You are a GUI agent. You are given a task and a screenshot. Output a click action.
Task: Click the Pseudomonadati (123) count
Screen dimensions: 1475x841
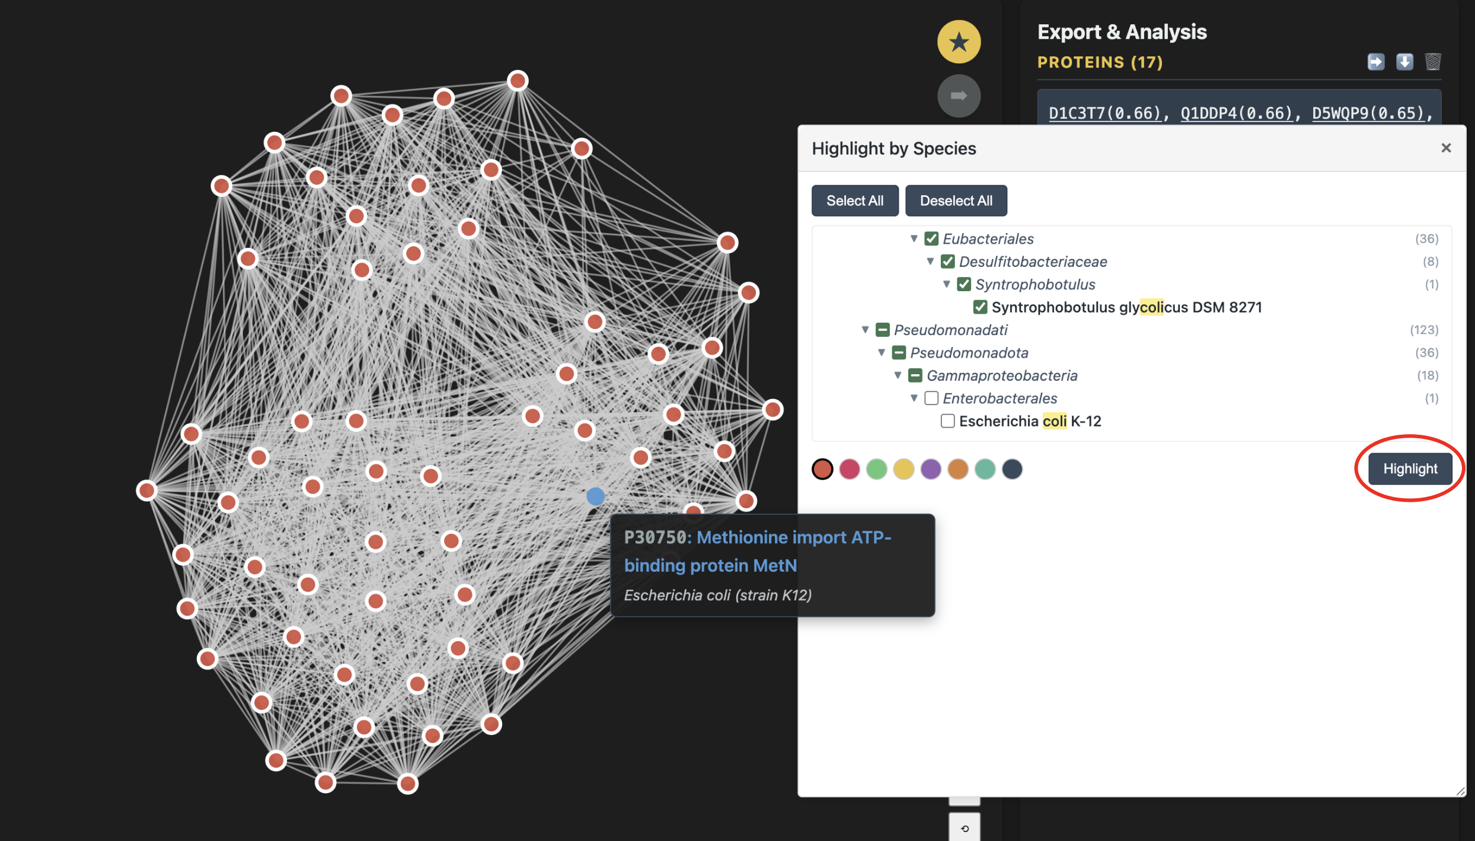(1424, 330)
